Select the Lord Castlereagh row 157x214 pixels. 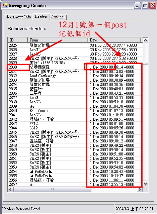click(x=75, y=76)
